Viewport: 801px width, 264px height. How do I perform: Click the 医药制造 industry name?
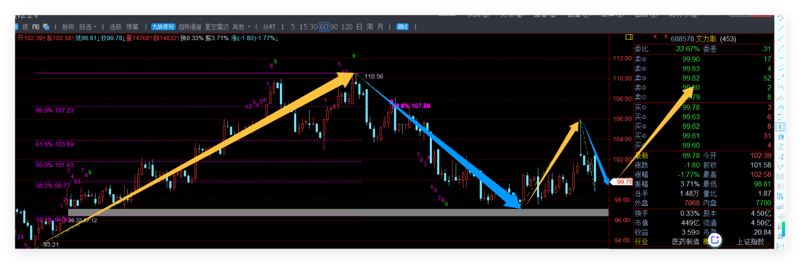click(685, 241)
